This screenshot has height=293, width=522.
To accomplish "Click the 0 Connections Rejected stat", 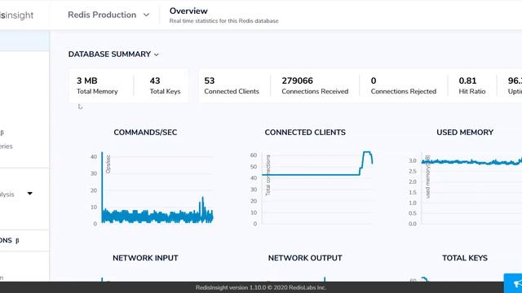I will click(404, 85).
